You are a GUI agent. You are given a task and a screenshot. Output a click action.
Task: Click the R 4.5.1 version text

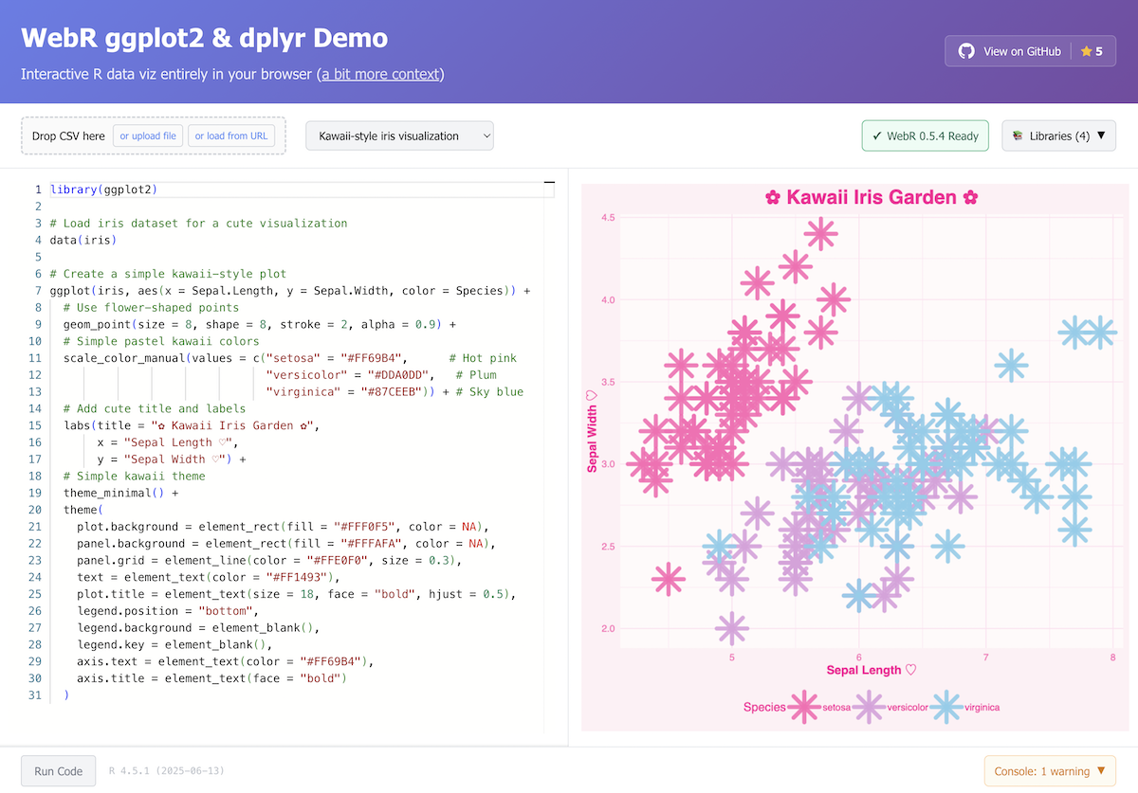tap(167, 771)
